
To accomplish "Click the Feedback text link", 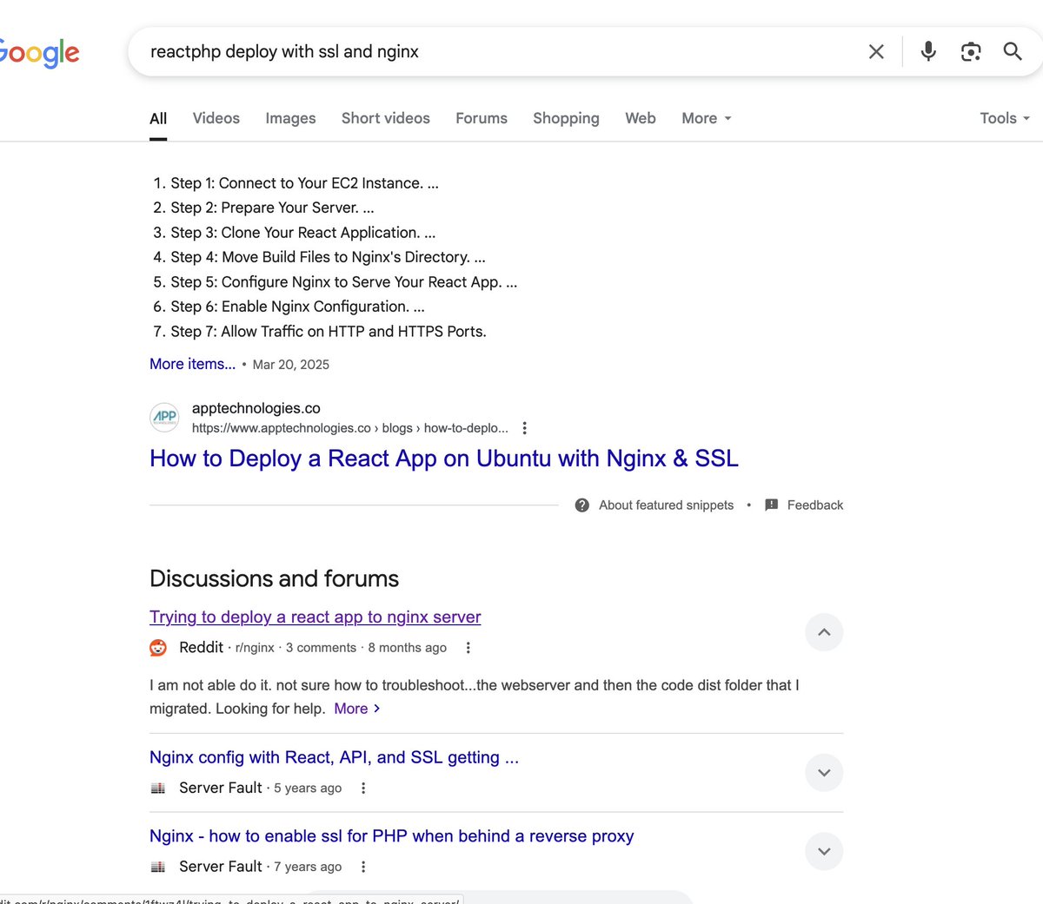I will click(x=815, y=505).
